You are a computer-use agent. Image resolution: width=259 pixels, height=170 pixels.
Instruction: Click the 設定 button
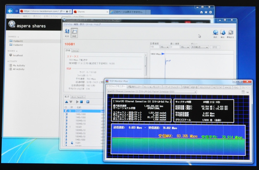click(215, 47)
